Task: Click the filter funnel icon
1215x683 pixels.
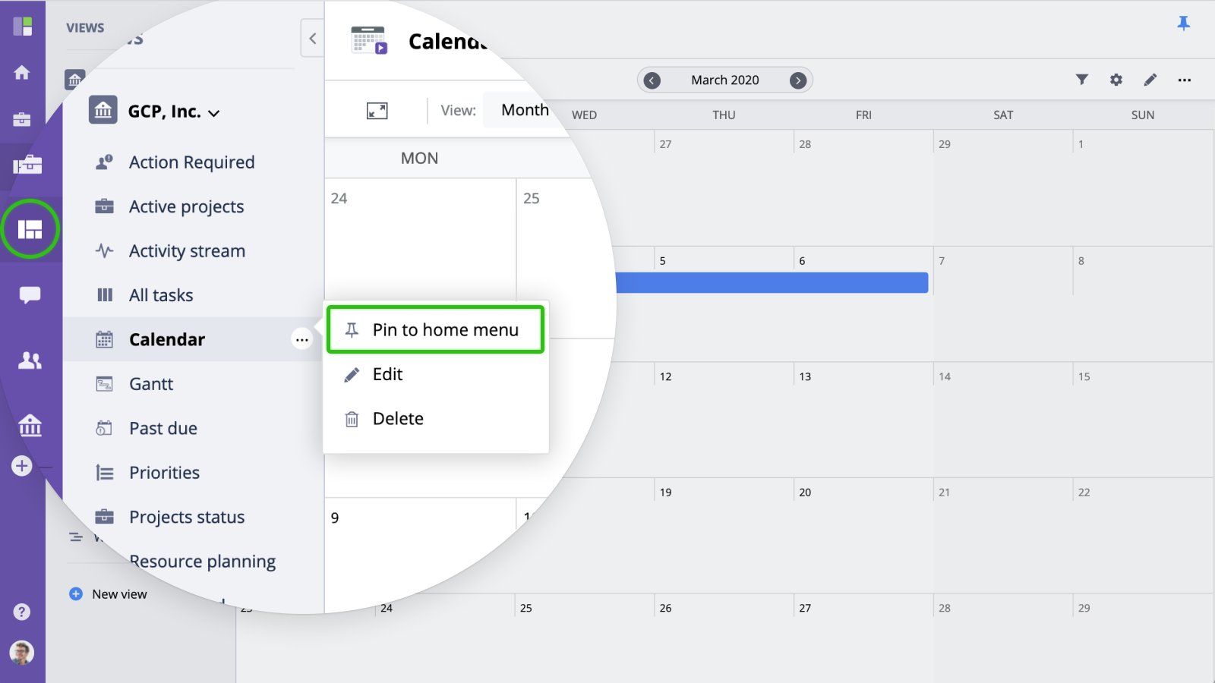Action: [1082, 80]
